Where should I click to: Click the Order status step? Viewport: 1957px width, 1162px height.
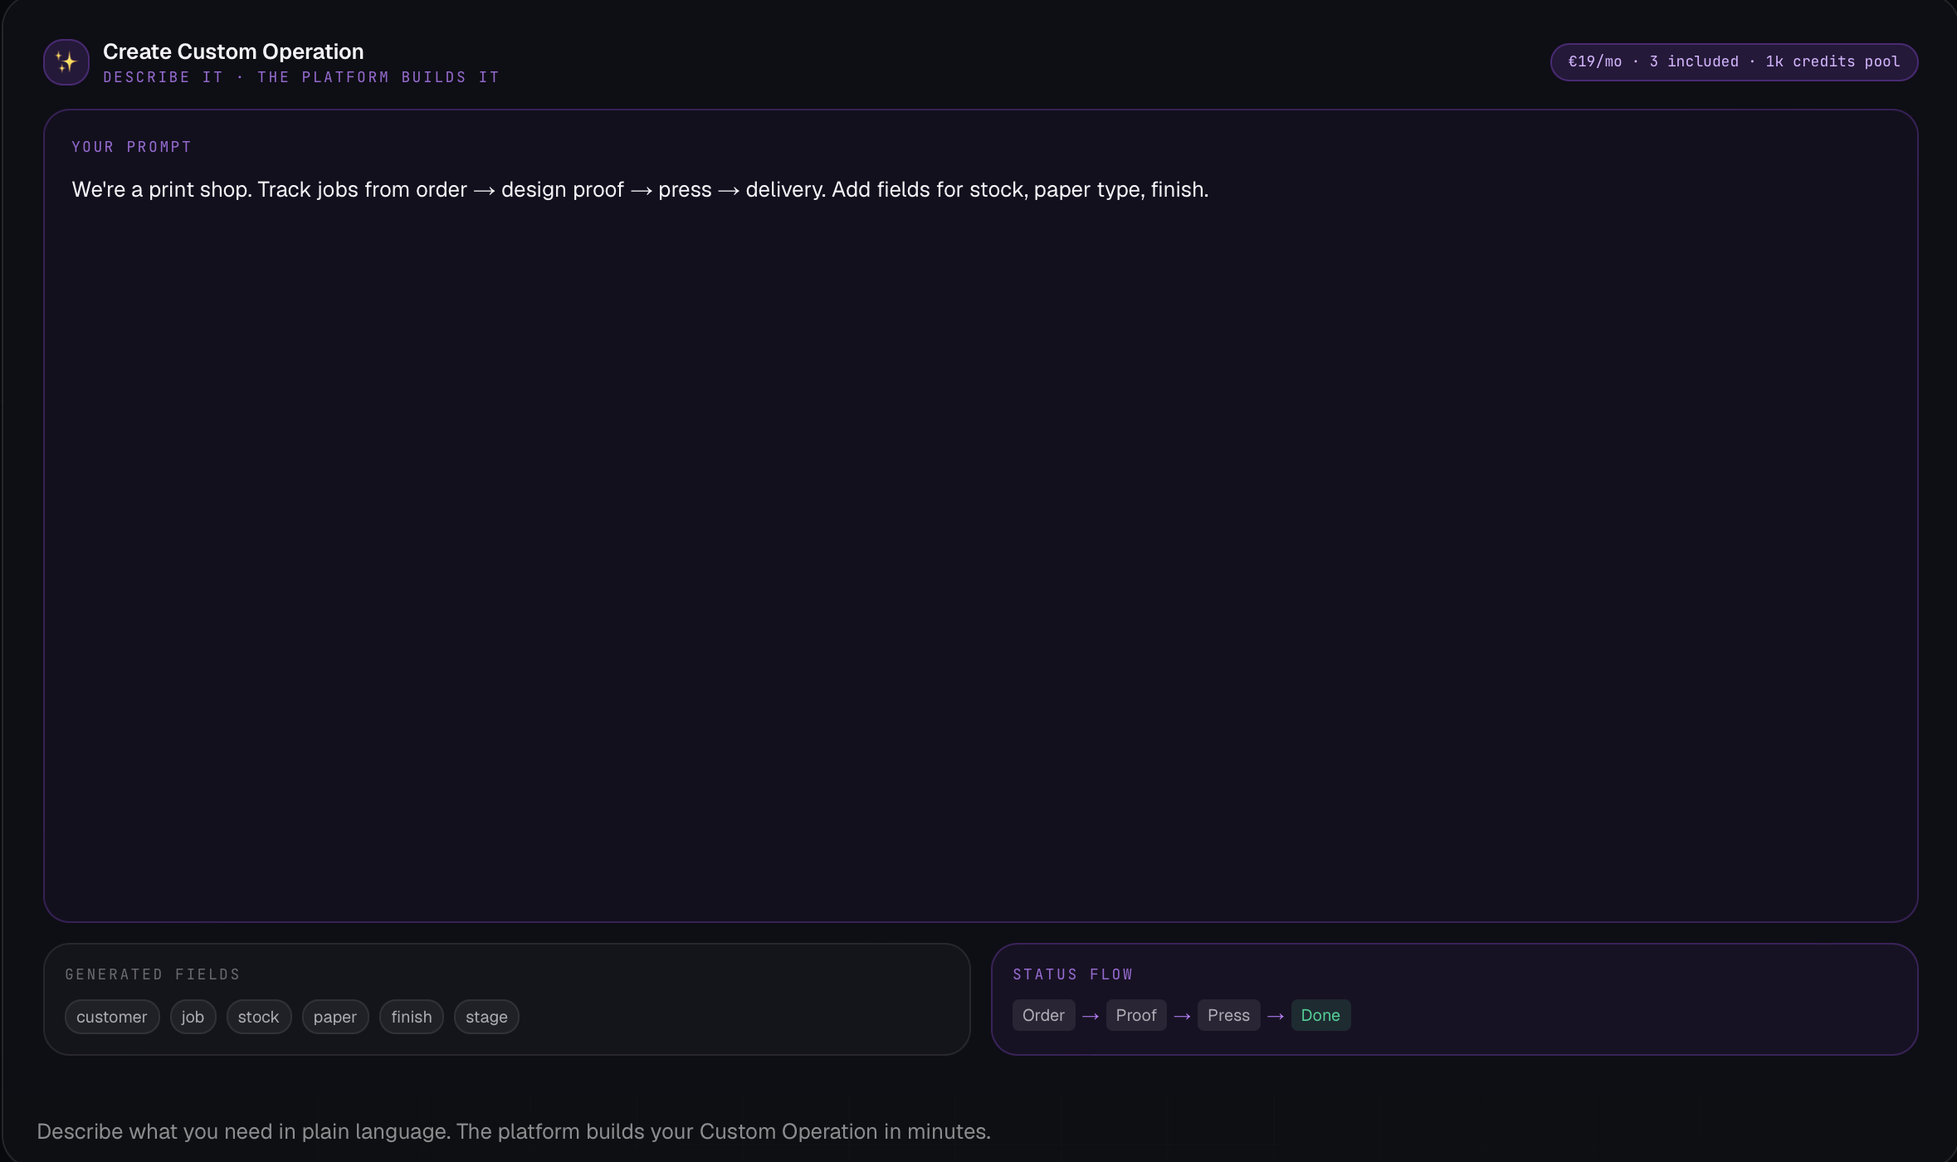(x=1043, y=1015)
